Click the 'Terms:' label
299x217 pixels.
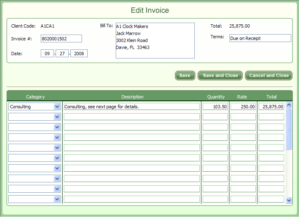pyautogui.click(x=217, y=37)
